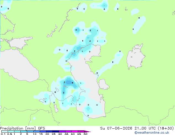Click the 40–45 mm magenta legend swatch
The height and width of the screenshot is (135, 175).
point(75,131)
